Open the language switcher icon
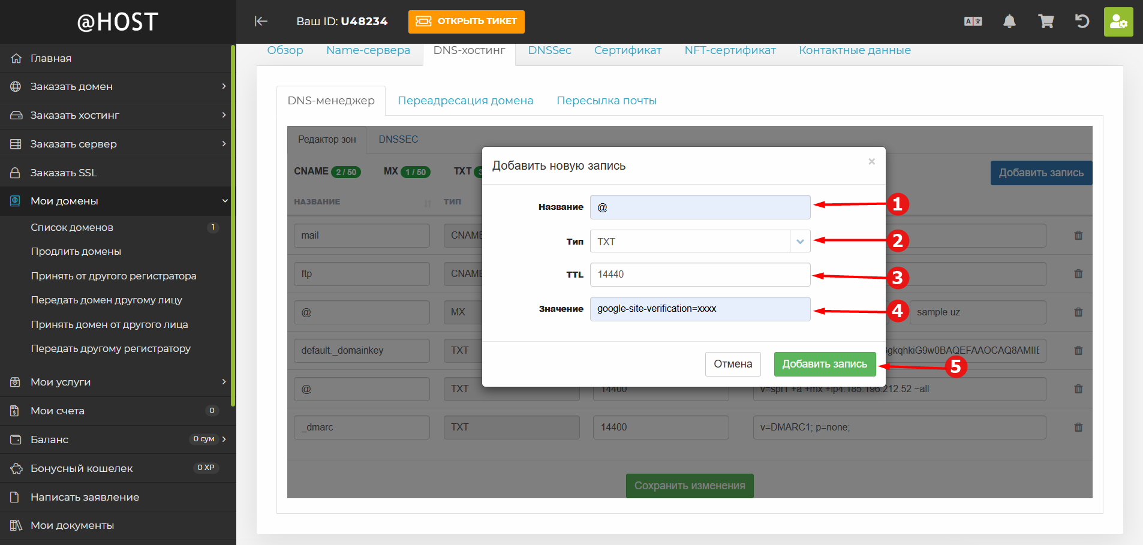1143x545 pixels. point(973,22)
